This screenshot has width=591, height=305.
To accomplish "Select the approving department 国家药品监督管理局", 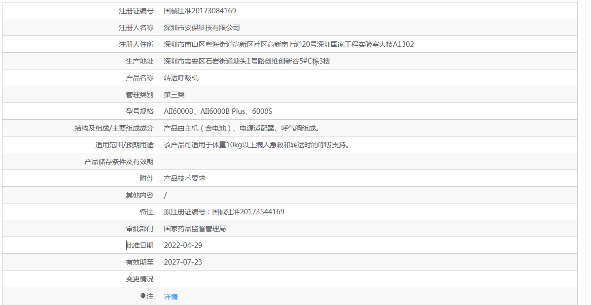I will (x=195, y=229).
